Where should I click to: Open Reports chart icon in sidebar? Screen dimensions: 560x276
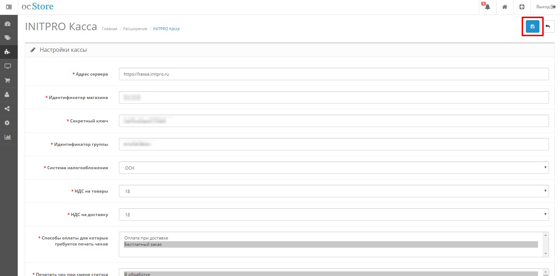pos(7,137)
